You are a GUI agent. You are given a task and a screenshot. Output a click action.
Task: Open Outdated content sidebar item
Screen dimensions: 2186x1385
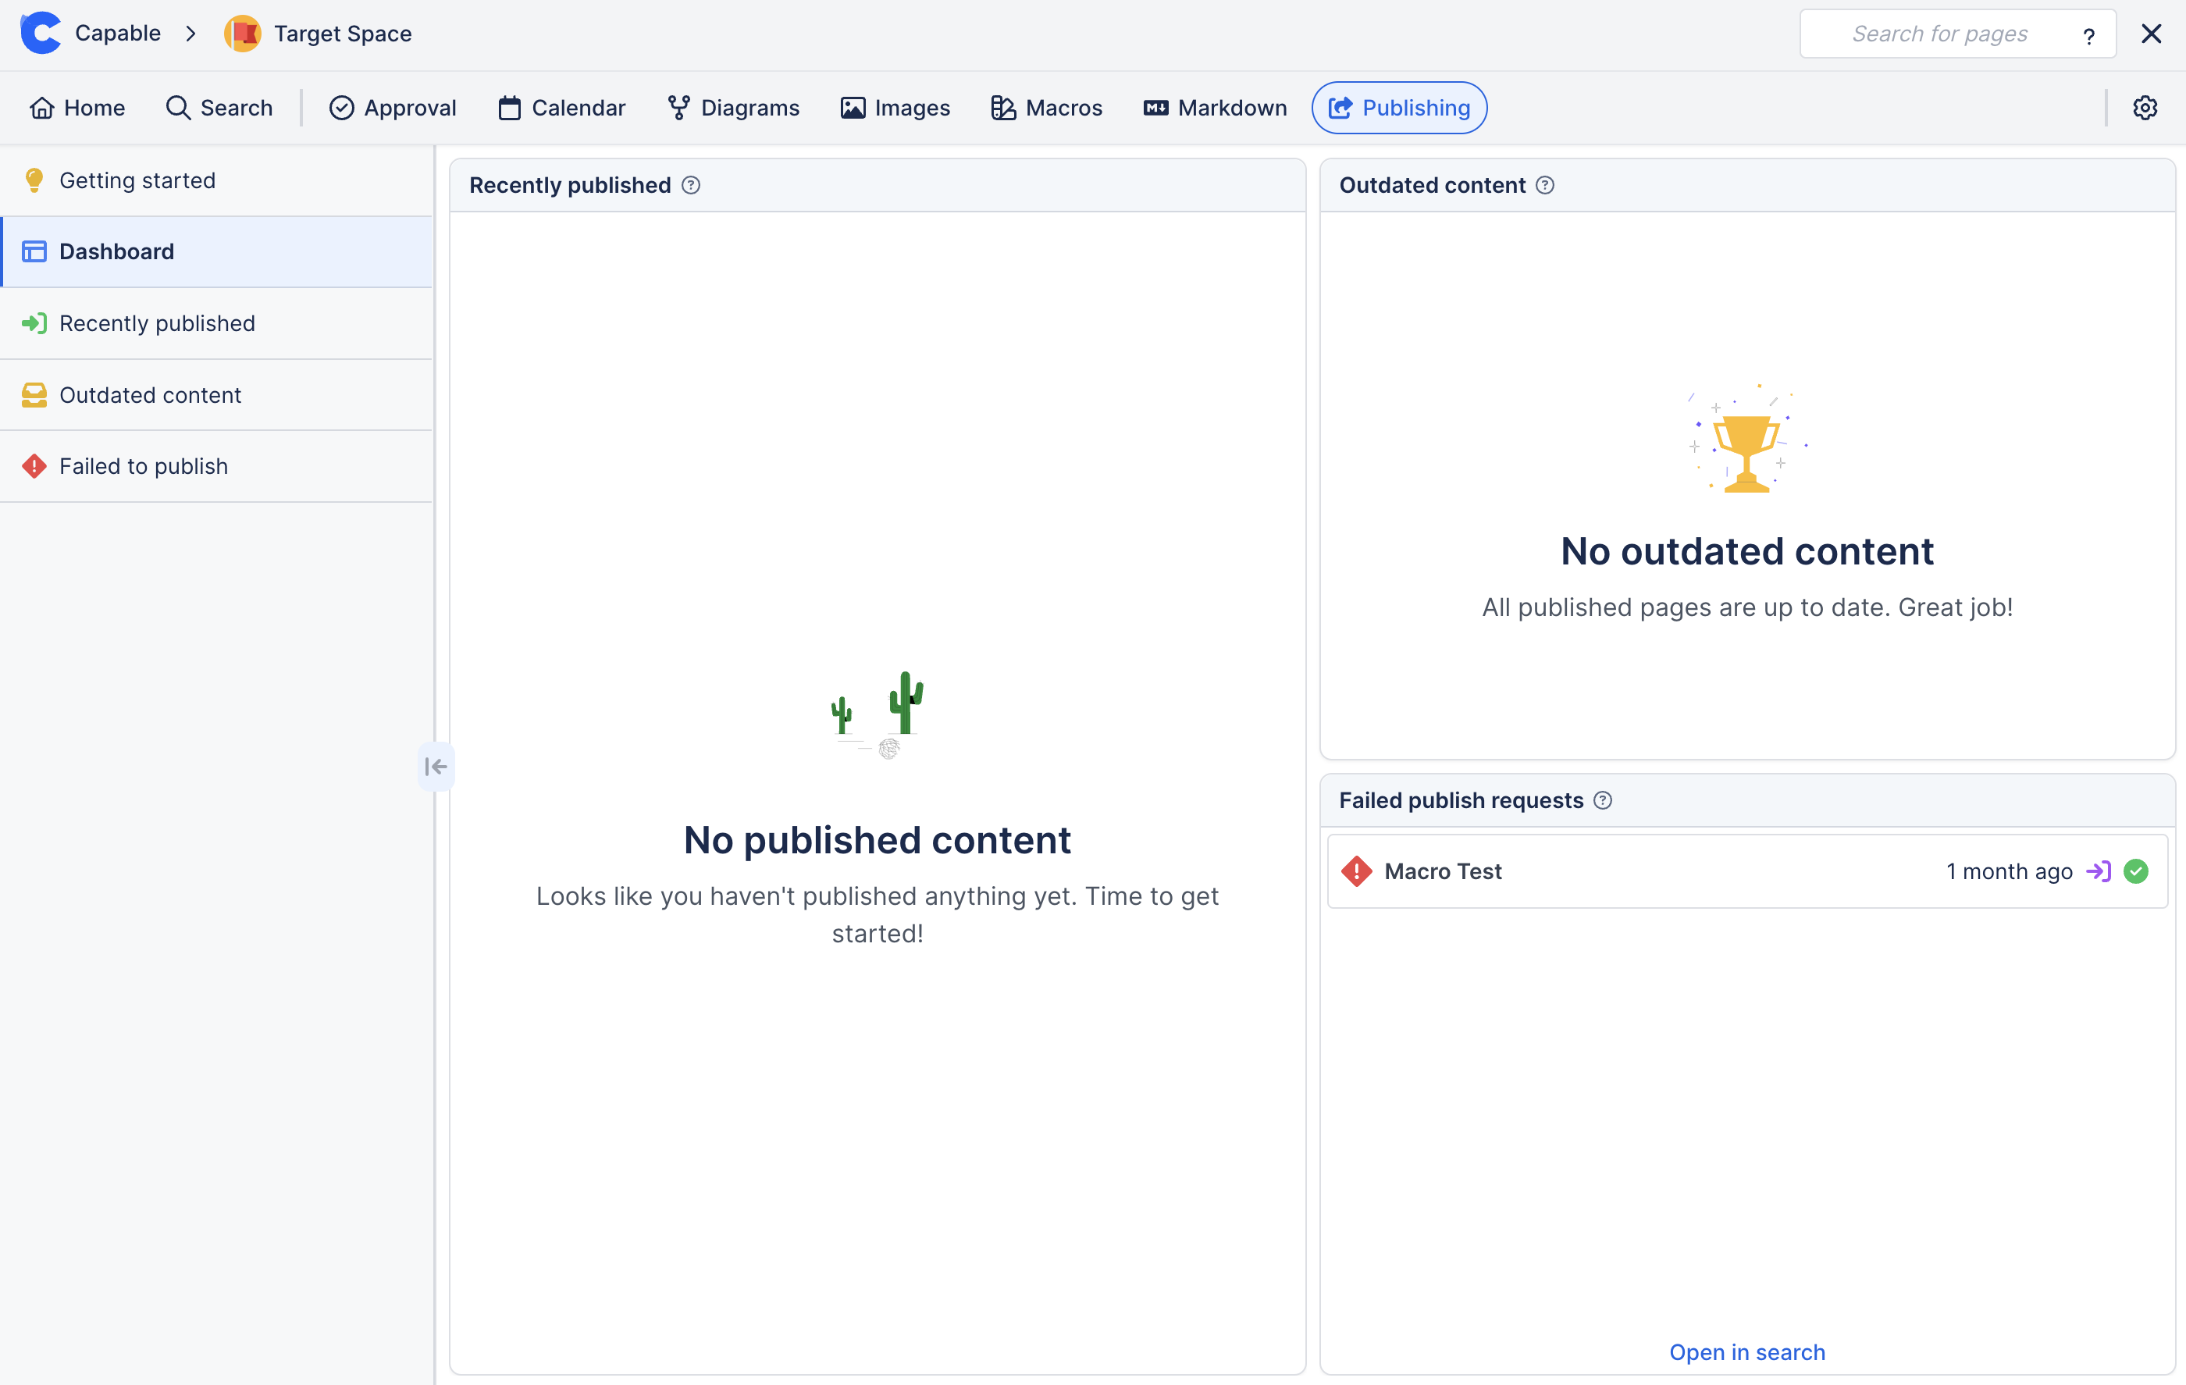click(150, 395)
